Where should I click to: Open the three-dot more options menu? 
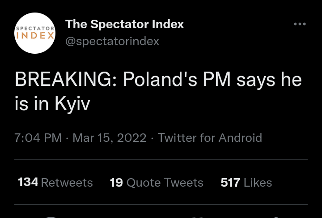[x=300, y=24]
